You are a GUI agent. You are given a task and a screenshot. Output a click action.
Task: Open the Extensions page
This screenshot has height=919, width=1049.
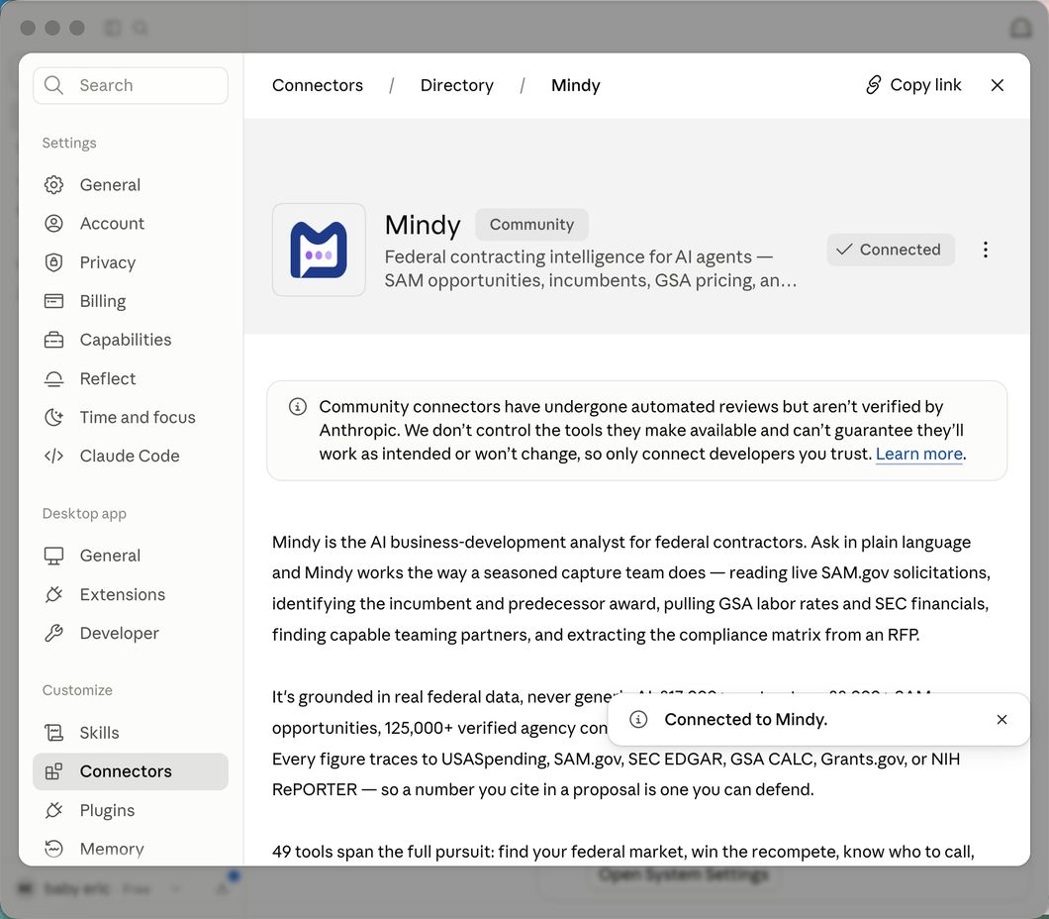(x=131, y=594)
